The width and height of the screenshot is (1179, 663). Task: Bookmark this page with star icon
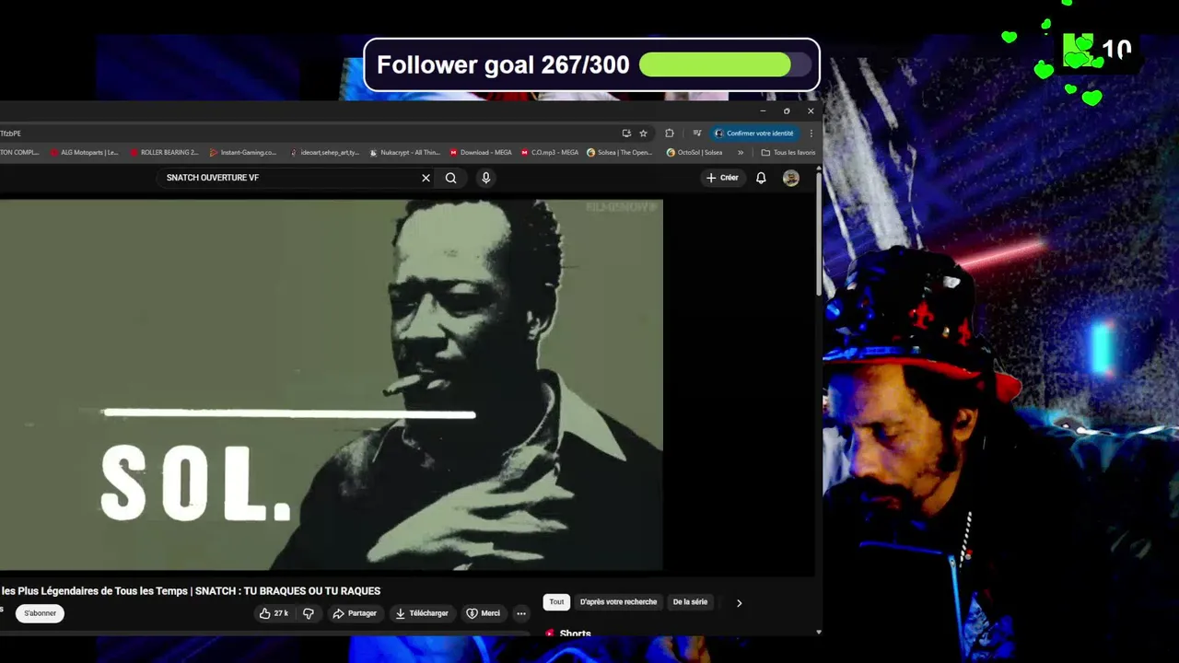(643, 134)
